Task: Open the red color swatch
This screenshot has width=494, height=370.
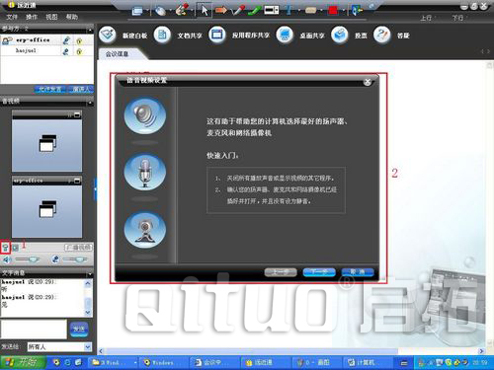Action: 333,11
